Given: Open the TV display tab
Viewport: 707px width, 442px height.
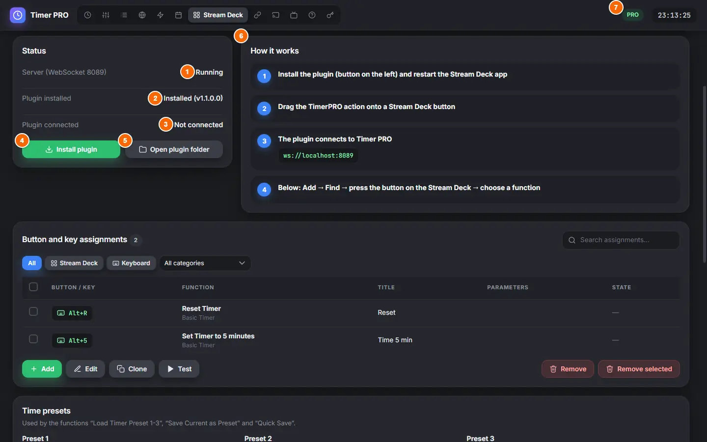Looking at the screenshot, I should [294, 15].
